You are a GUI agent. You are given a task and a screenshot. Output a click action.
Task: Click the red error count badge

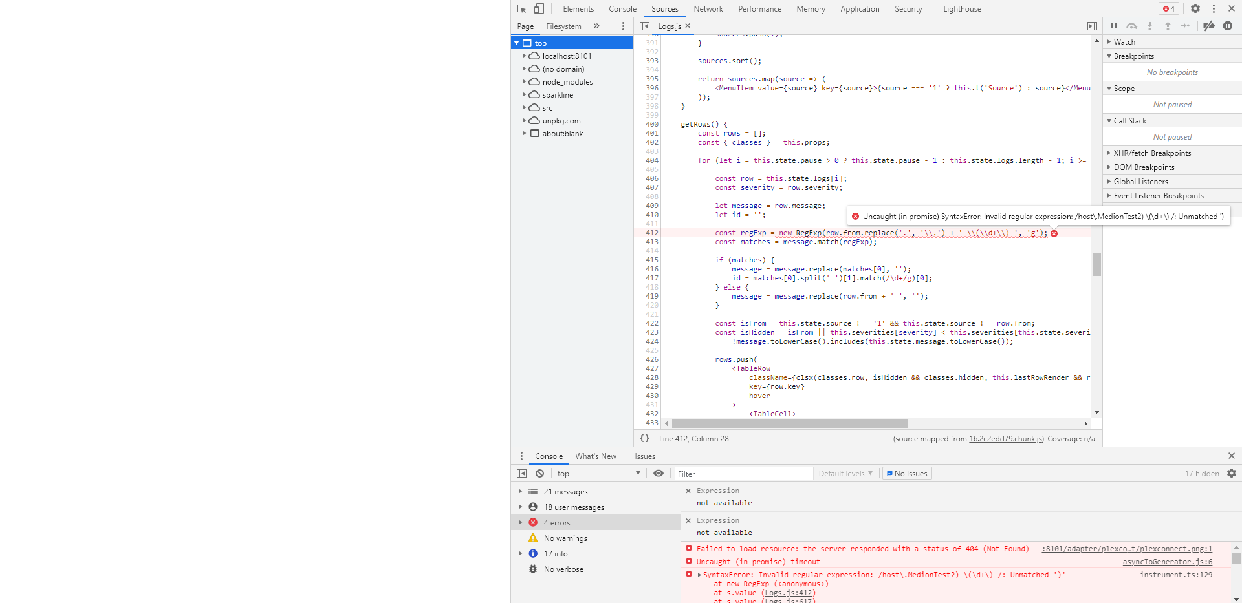pyautogui.click(x=1169, y=9)
